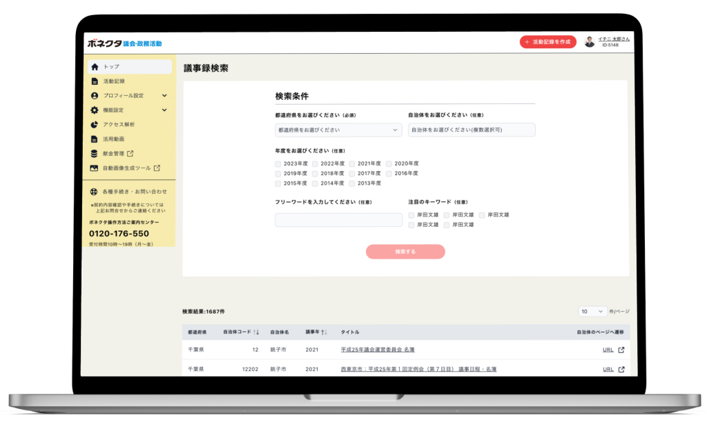Check the 2013年度 checkbox
Screen dimensions: 707x422
coord(352,183)
